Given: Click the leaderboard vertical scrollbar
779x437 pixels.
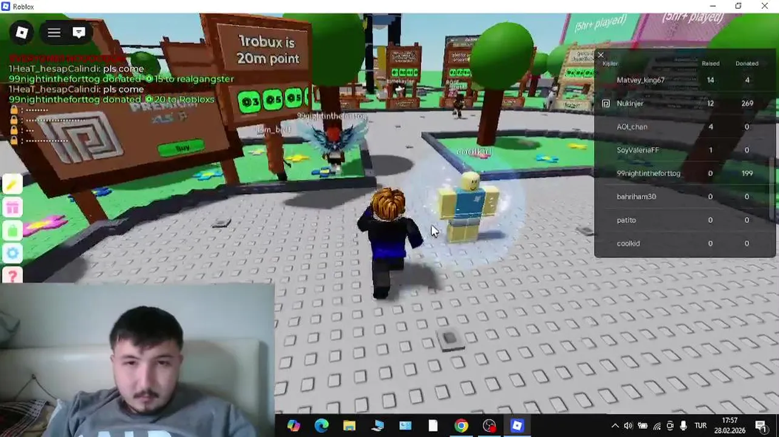Looking at the screenshot, I should click(773, 188).
